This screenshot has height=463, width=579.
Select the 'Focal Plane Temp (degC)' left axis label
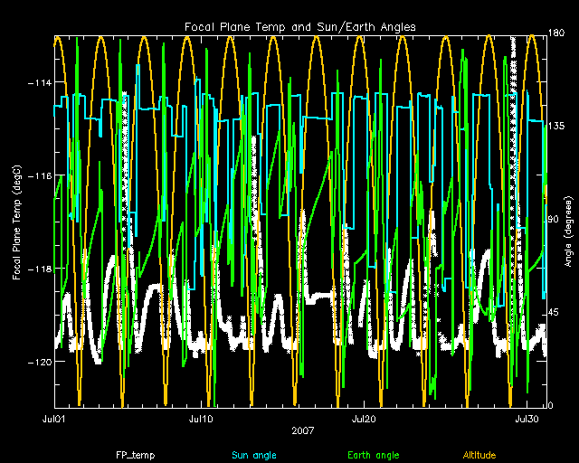[17, 219]
